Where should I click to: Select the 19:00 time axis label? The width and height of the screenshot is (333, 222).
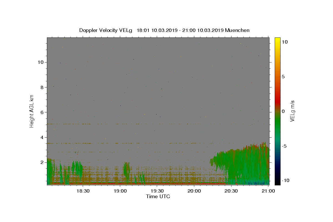120,191
